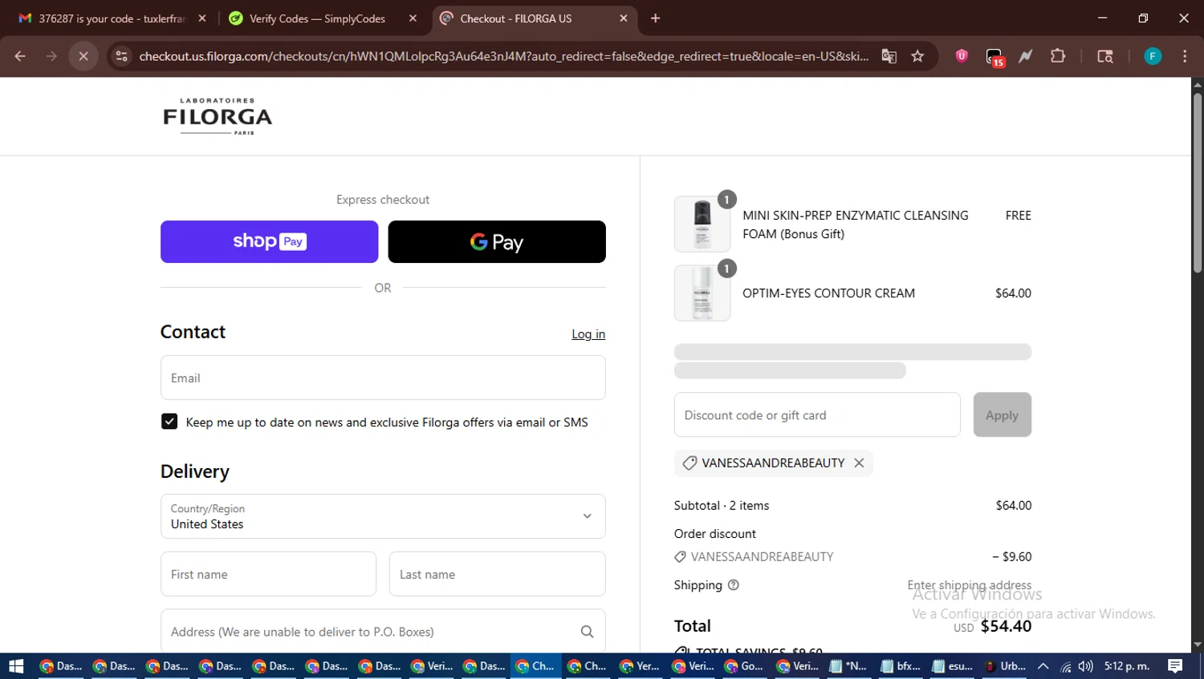Open the Windows notification center
Image resolution: width=1204 pixels, height=679 pixels.
[1175, 666]
